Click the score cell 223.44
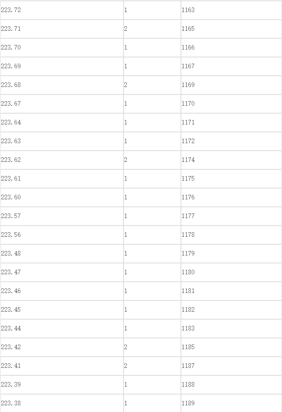Viewport: 282px width, 412px height. 62,328
